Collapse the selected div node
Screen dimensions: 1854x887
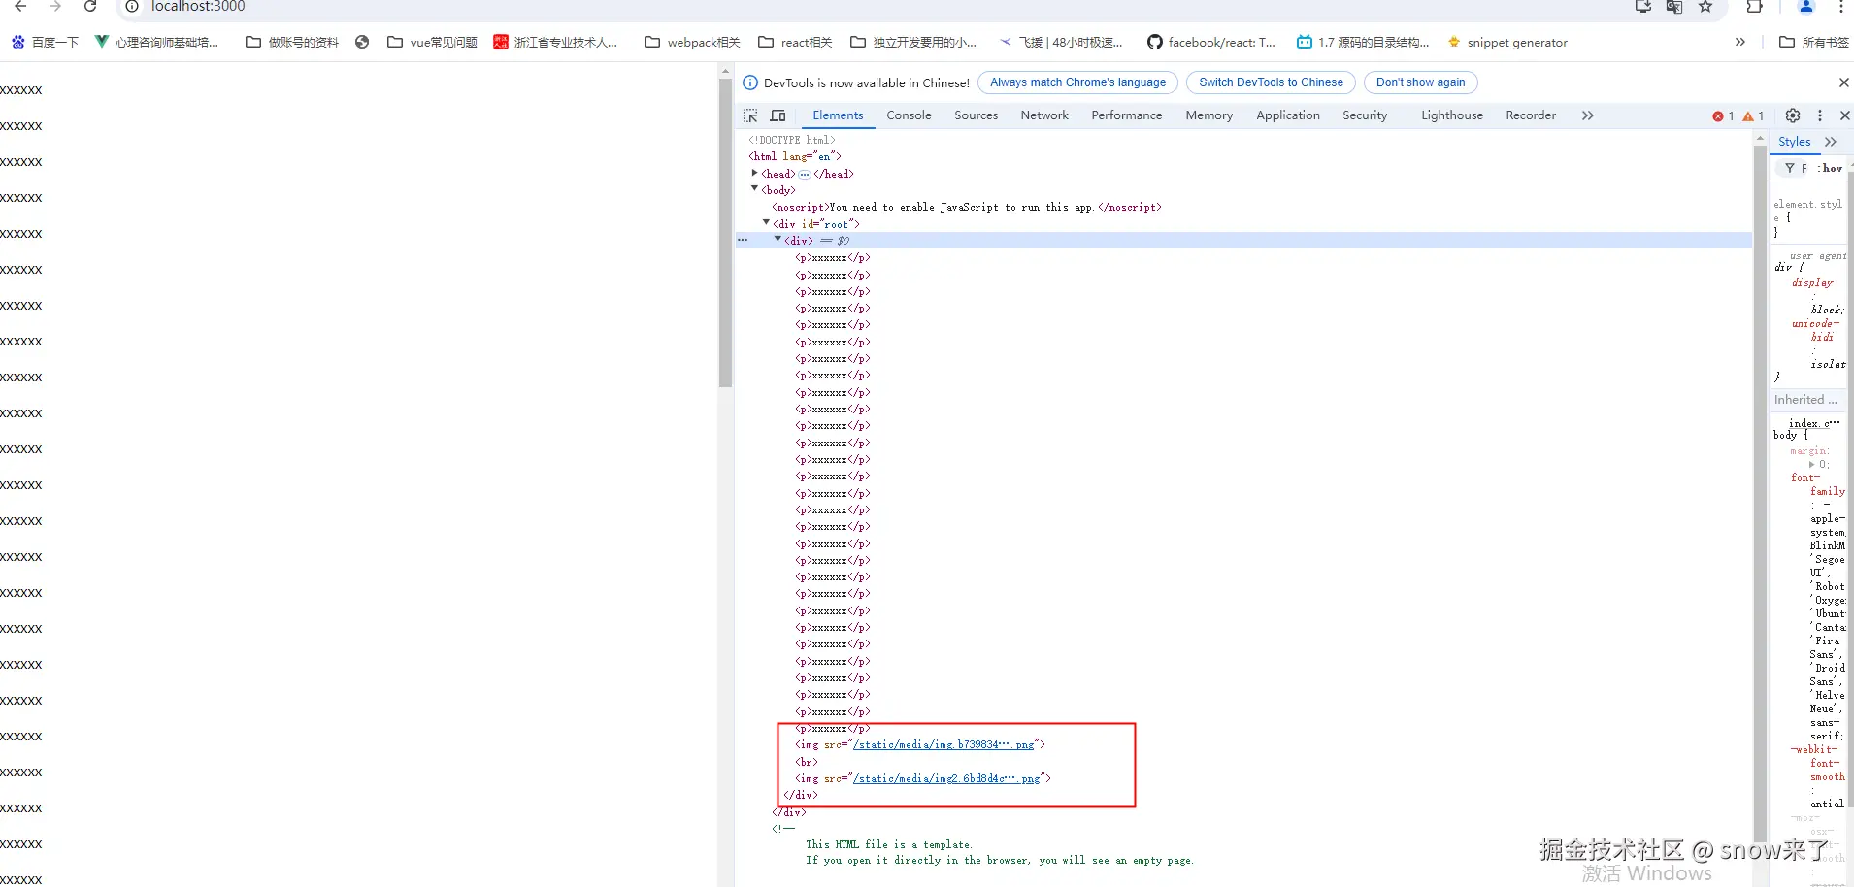(778, 240)
